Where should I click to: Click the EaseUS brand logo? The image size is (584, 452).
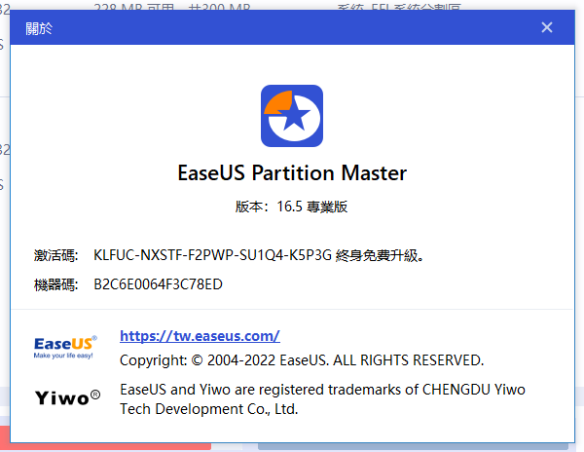click(x=65, y=347)
